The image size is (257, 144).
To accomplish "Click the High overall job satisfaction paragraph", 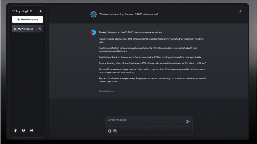I will [151, 40].
